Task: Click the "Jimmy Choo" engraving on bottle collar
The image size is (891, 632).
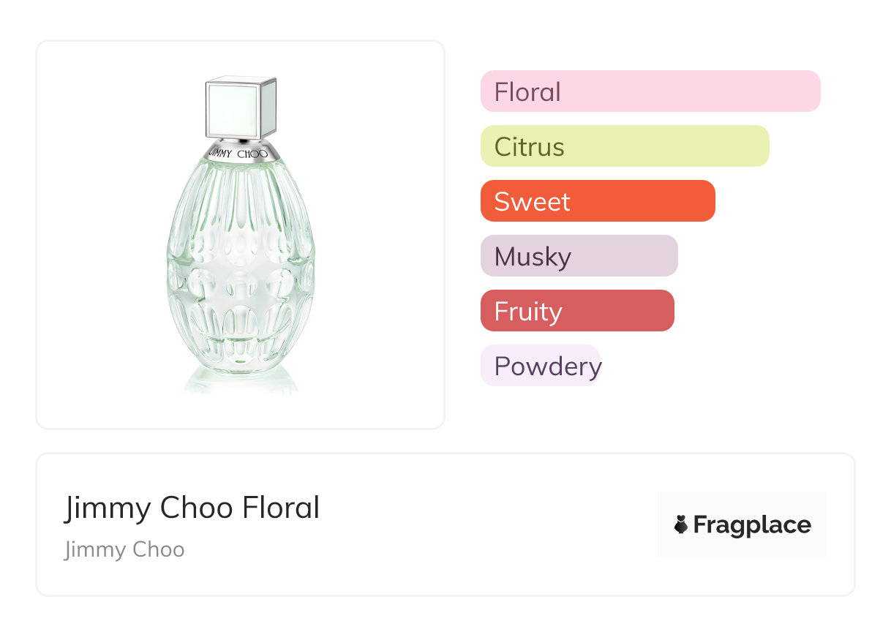Action: (x=240, y=154)
